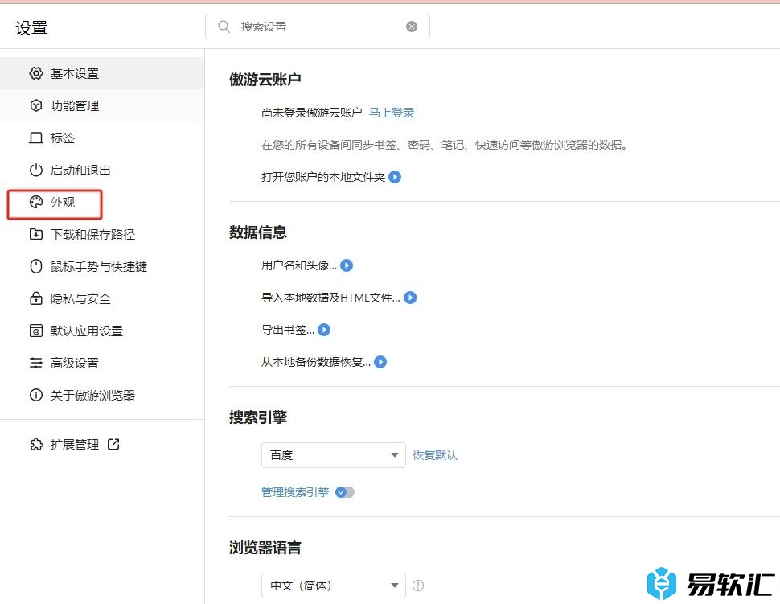780x604 pixels.
Task: Open 关于傲游浏览器 page
Action: click(102, 395)
